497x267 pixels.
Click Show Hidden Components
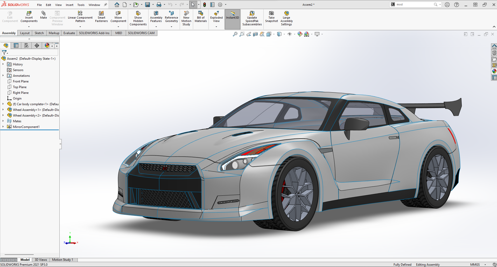click(138, 18)
